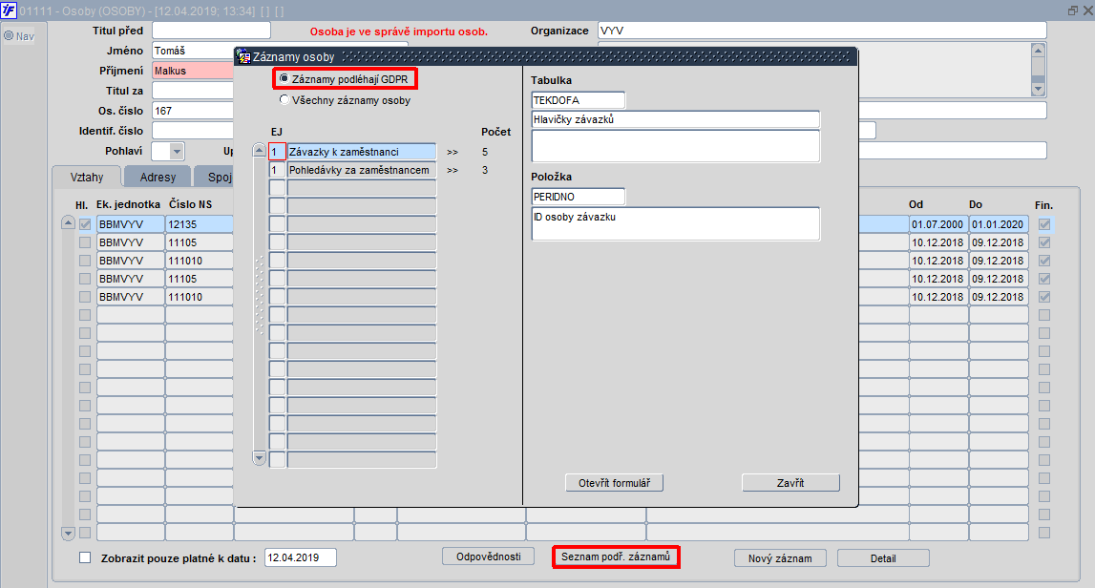Toggle Fin. checkbox in 01.07.2000 row
The height and width of the screenshot is (588, 1095).
[x=1044, y=224]
